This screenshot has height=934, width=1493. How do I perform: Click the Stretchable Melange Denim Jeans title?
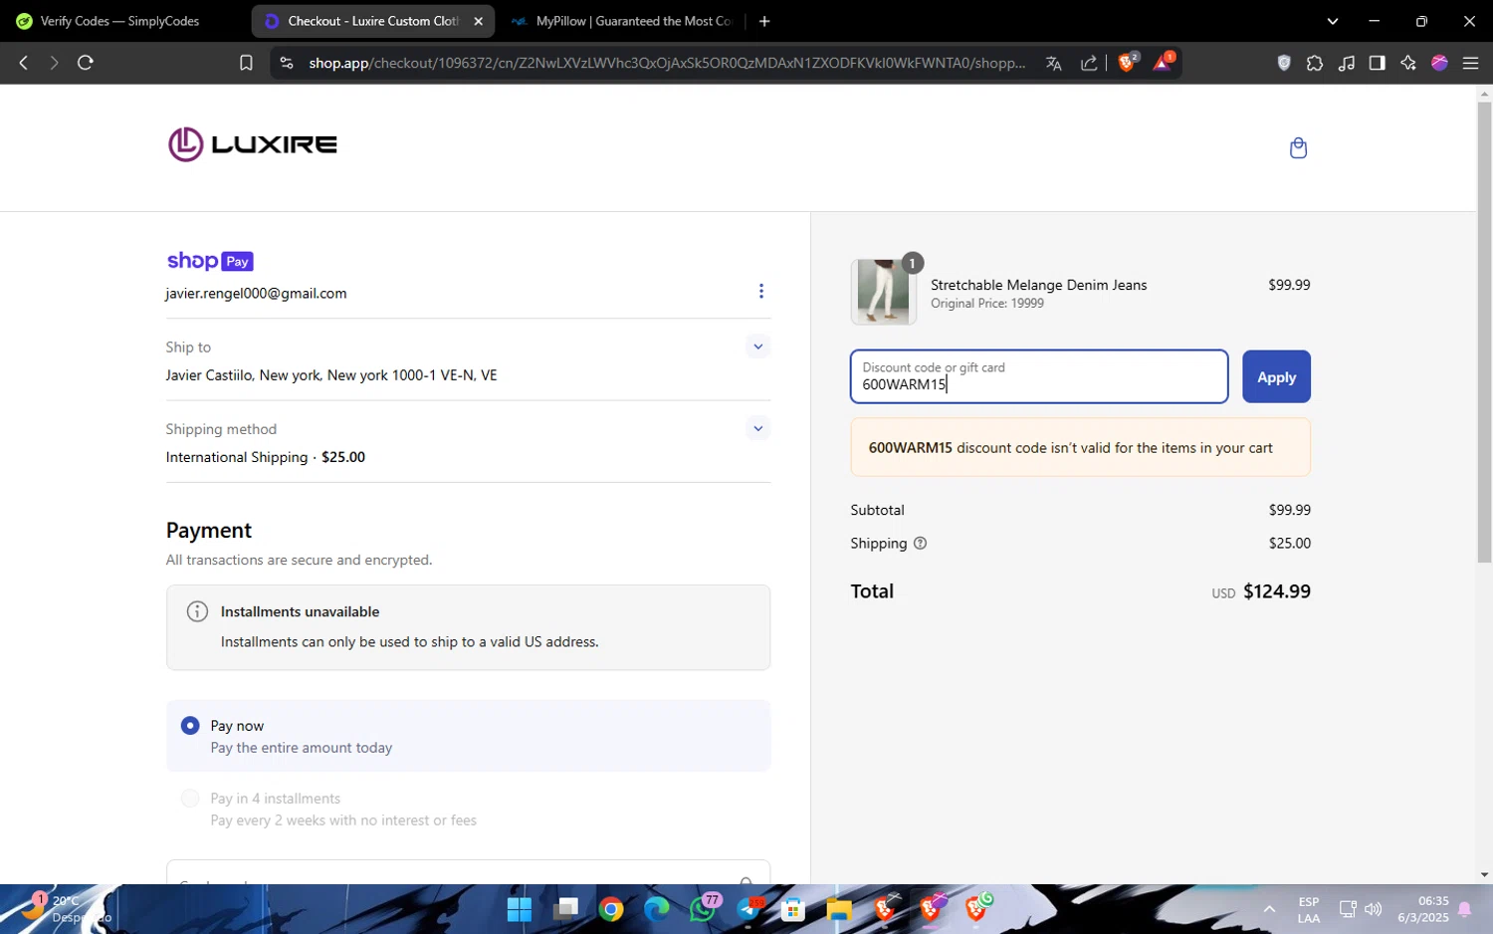pos(1039,285)
